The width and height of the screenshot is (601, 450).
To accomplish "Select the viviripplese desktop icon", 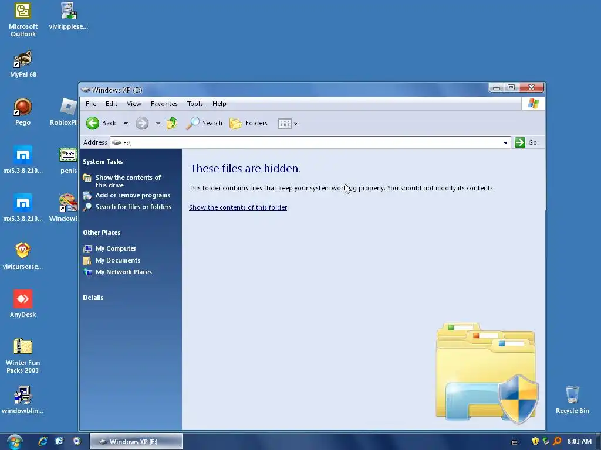I will tap(69, 16).
